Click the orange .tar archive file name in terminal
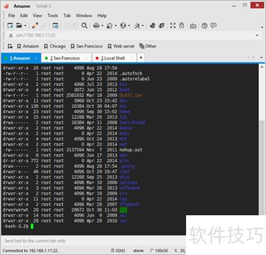This screenshot has width=266, height=255. point(130,95)
